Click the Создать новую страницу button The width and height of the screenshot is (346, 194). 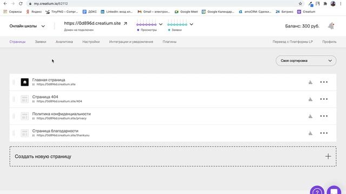coord(173,156)
